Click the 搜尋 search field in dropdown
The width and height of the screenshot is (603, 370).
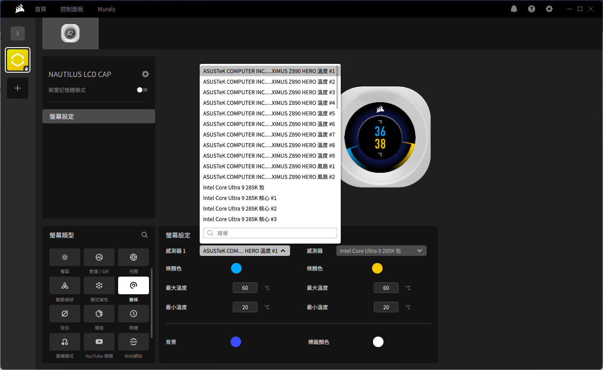[x=270, y=233]
